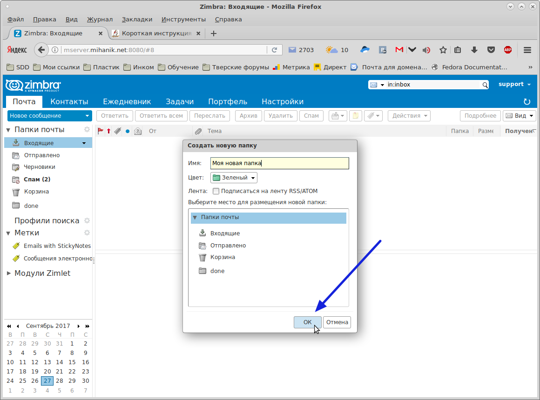Sort by attachment paperclip column
Viewport: 540px width, 400px height.
tap(198, 131)
